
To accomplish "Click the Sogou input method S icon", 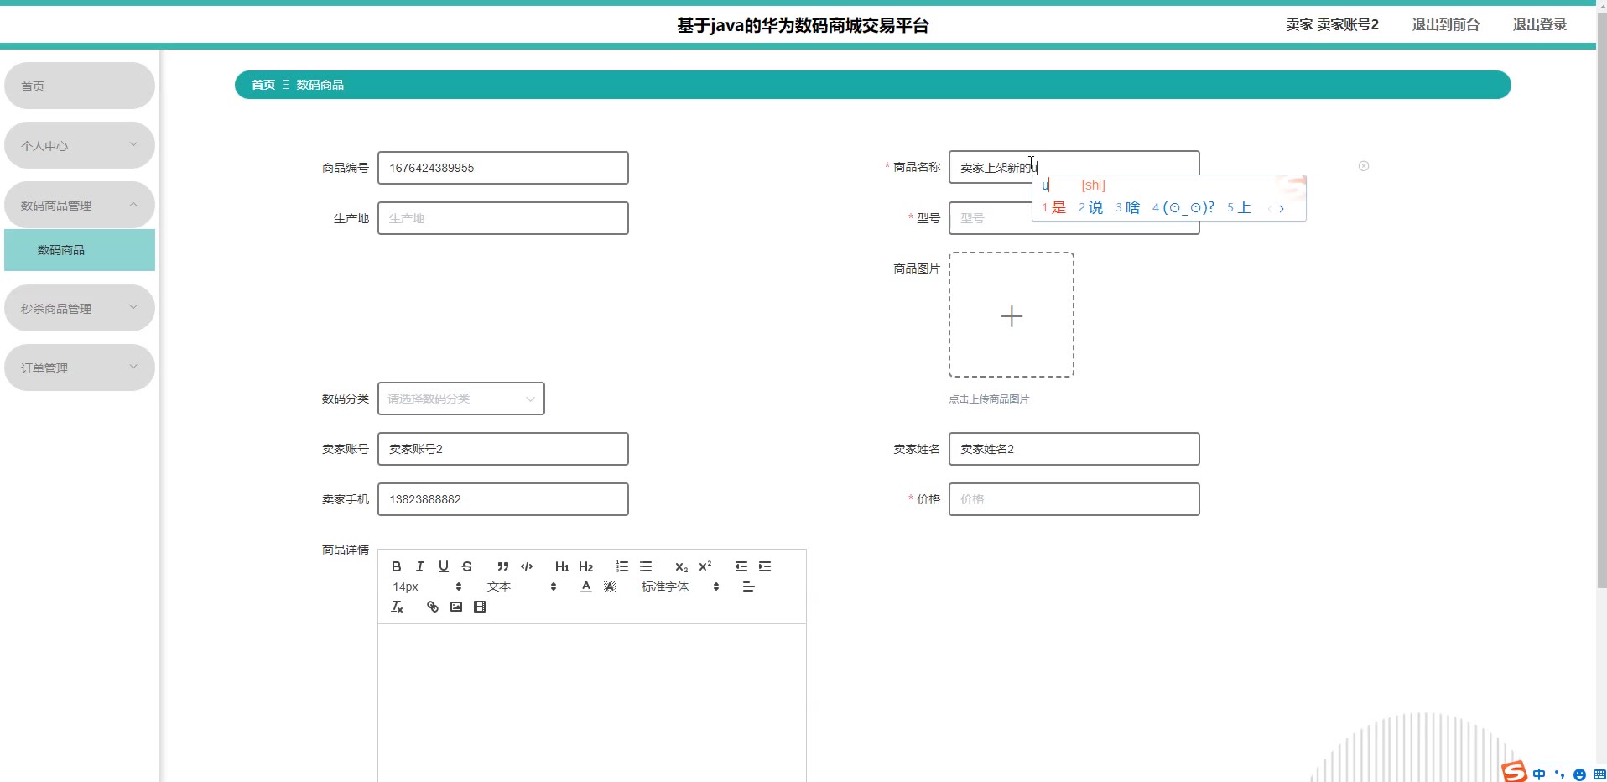I will [1515, 772].
